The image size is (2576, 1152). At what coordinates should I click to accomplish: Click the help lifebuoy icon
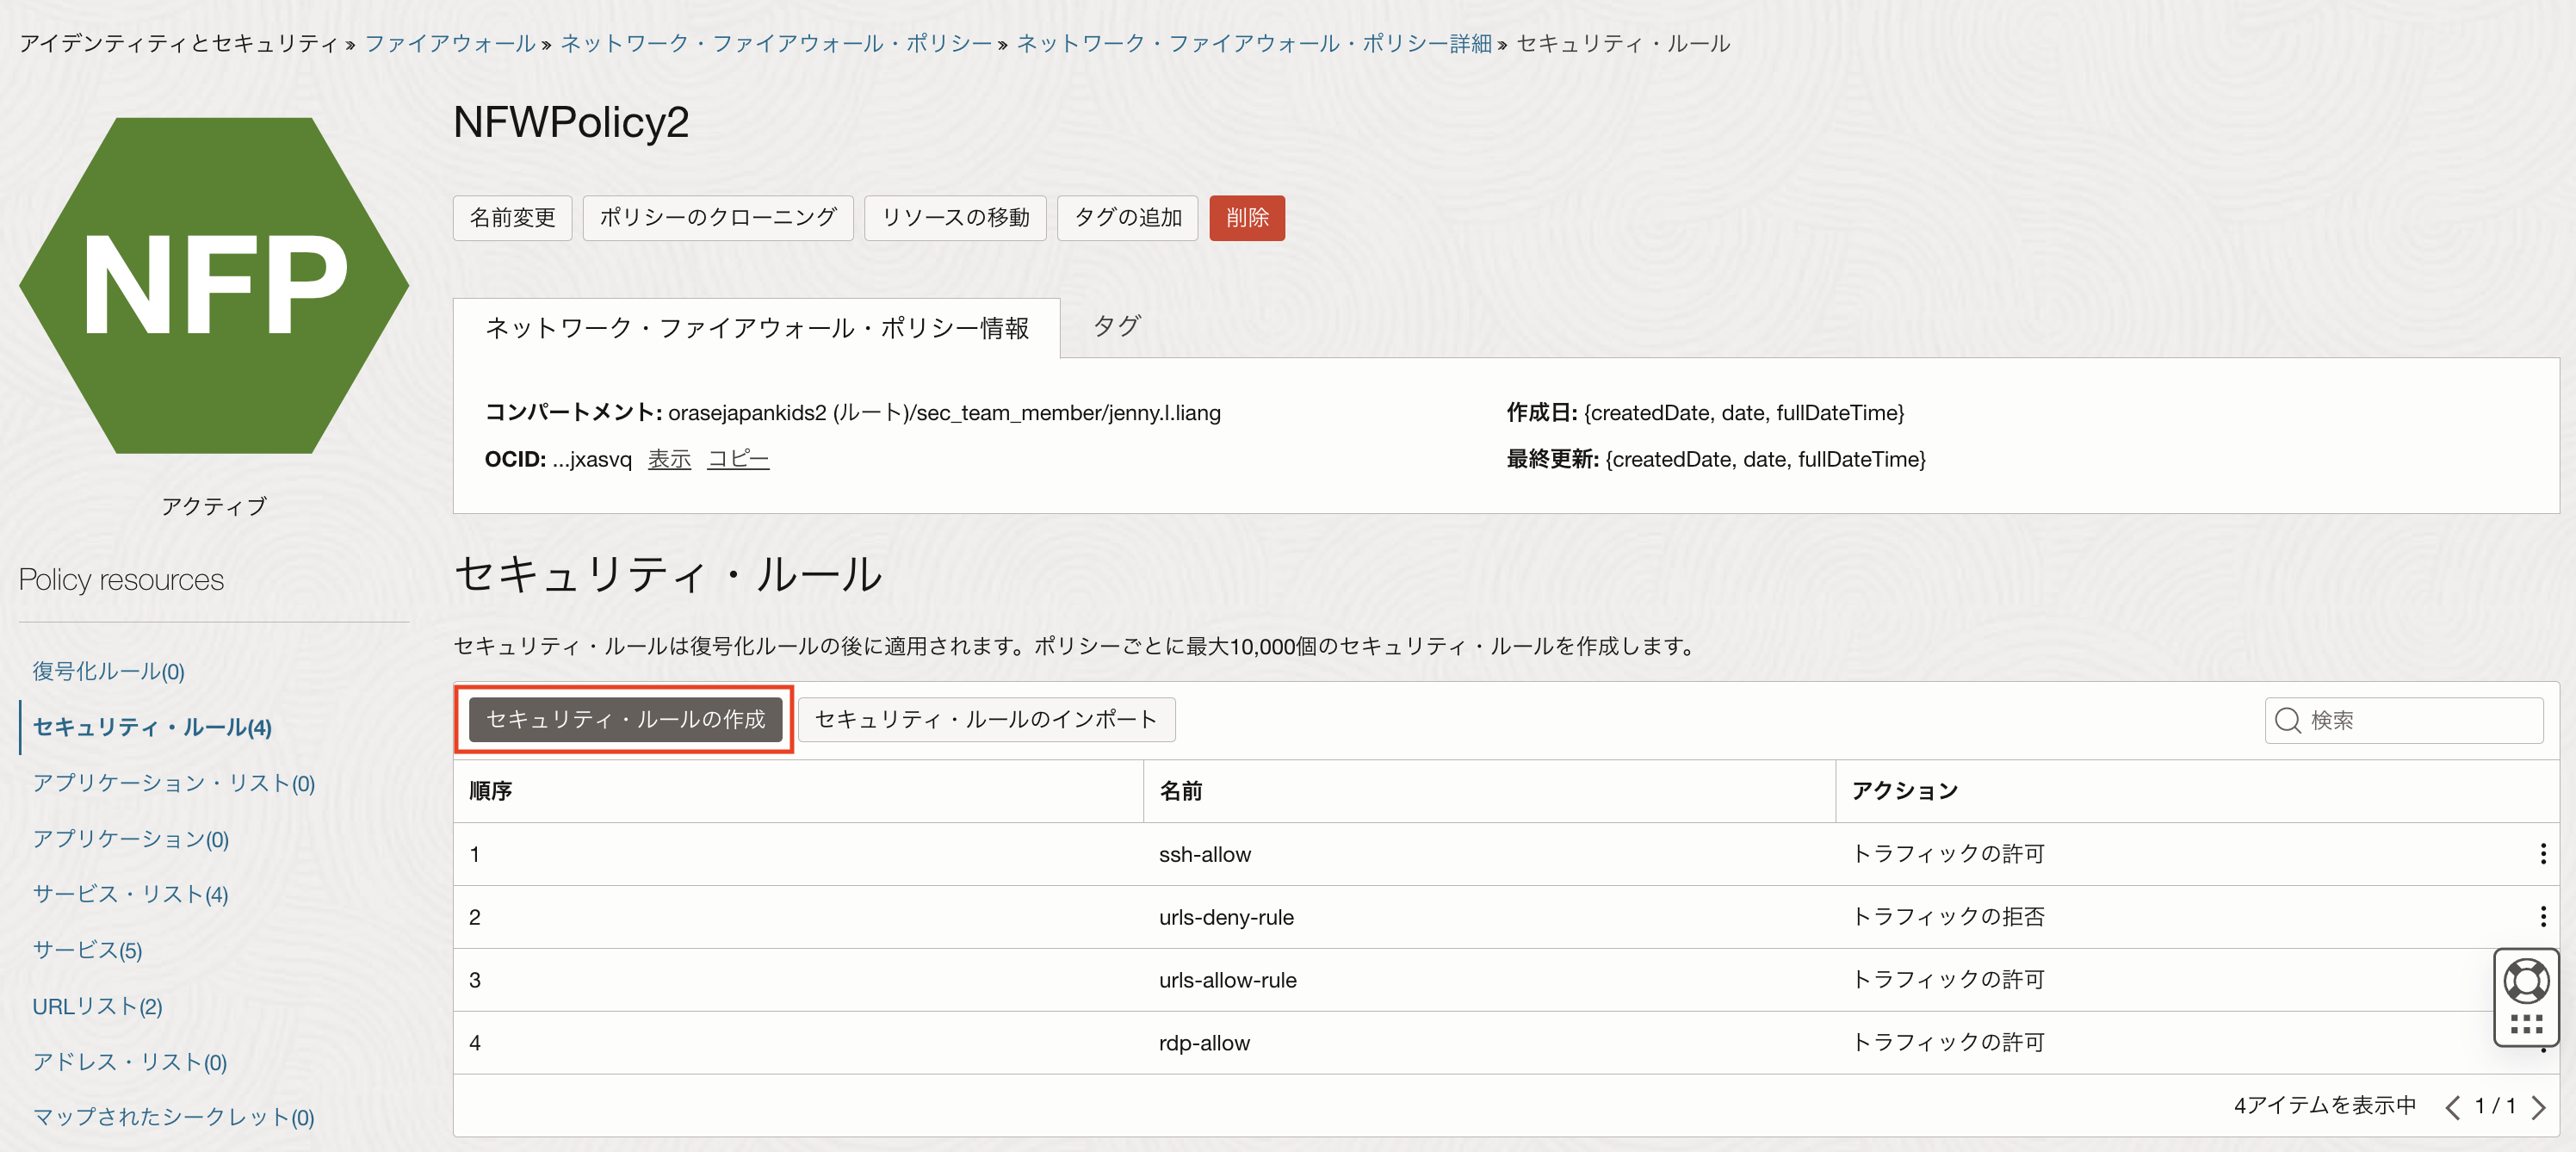[2525, 980]
